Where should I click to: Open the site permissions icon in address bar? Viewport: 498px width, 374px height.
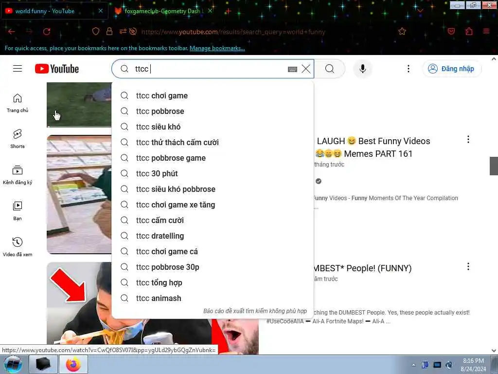(123, 31)
